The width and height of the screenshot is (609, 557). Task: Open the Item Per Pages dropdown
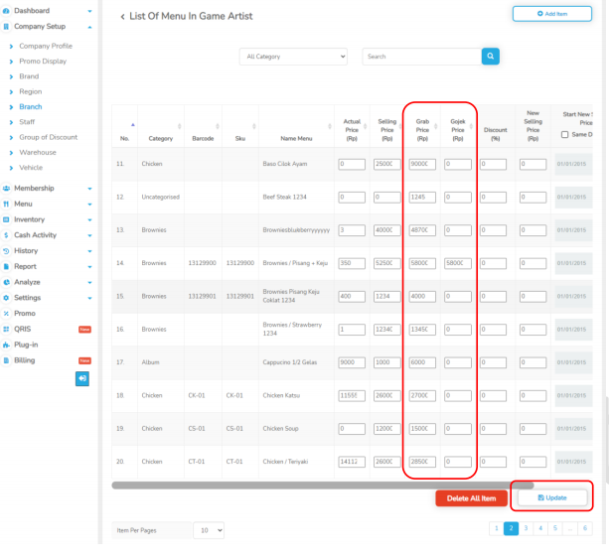coord(209,531)
